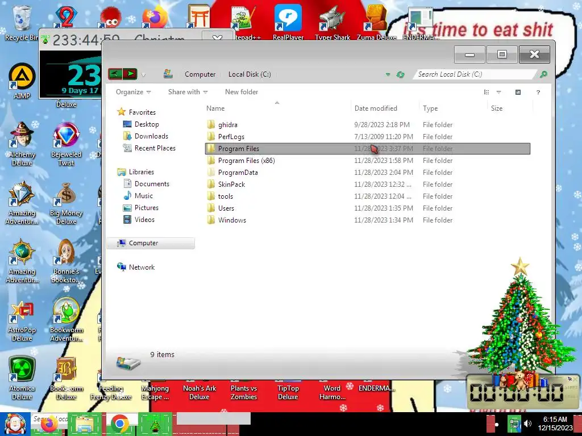Click the volume speaker tray icon
The width and height of the screenshot is (582, 436).
pyautogui.click(x=527, y=424)
